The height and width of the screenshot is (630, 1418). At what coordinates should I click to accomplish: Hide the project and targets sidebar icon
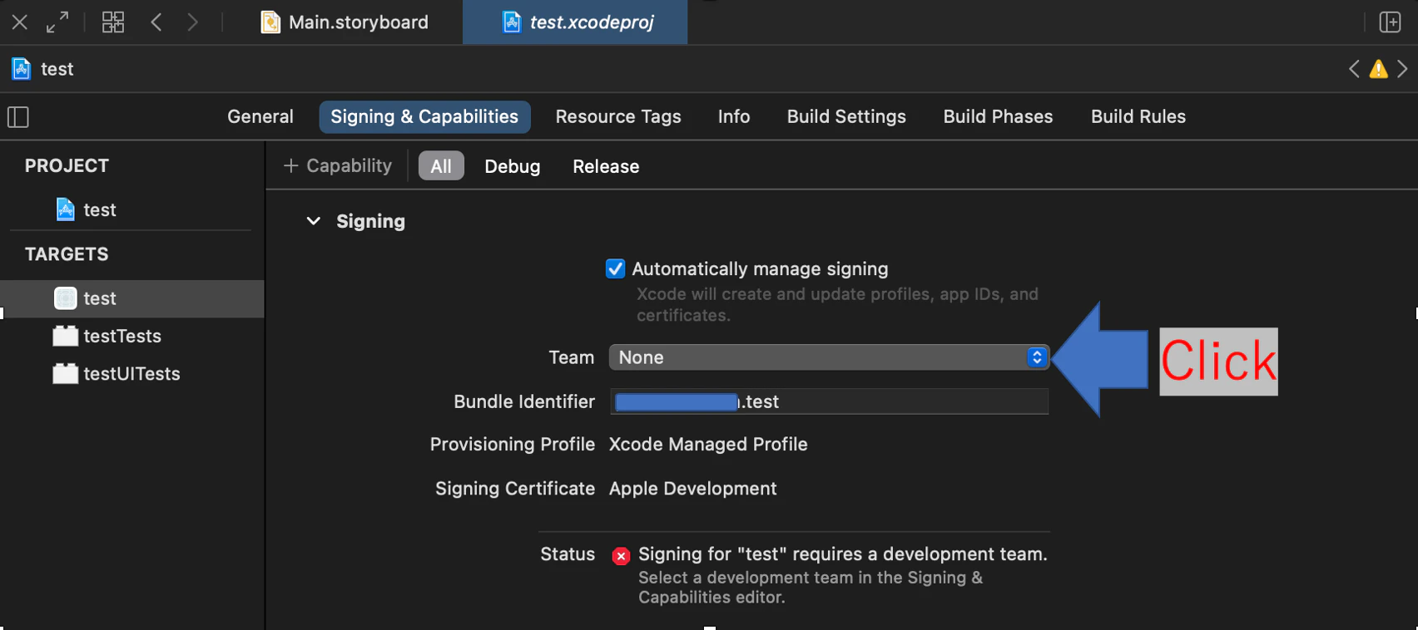click(18, 117)
